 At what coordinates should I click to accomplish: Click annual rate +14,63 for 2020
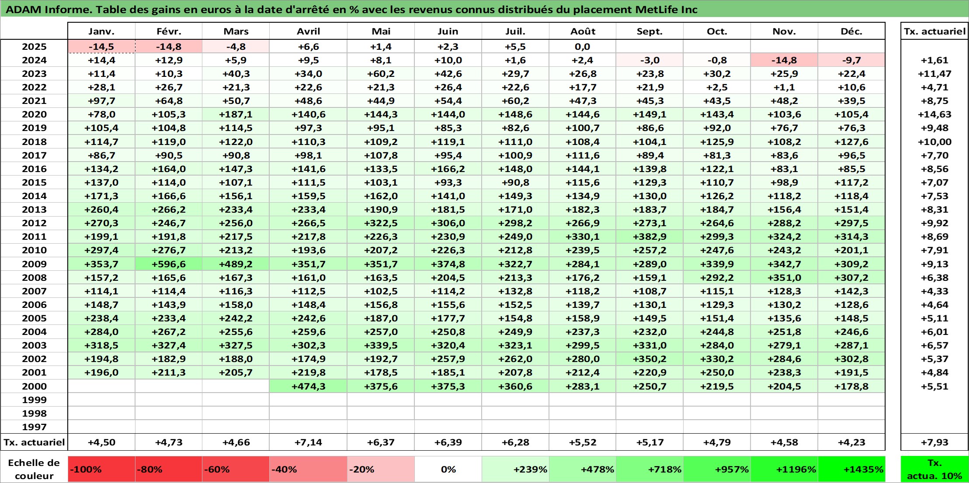(x=934, y=114)
